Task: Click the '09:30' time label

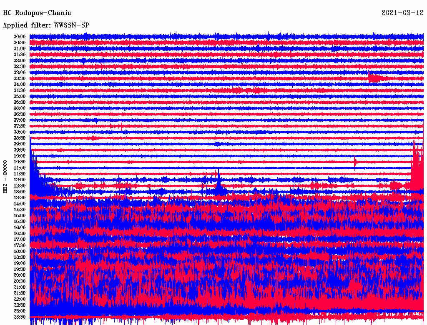Action: point(20,150)
